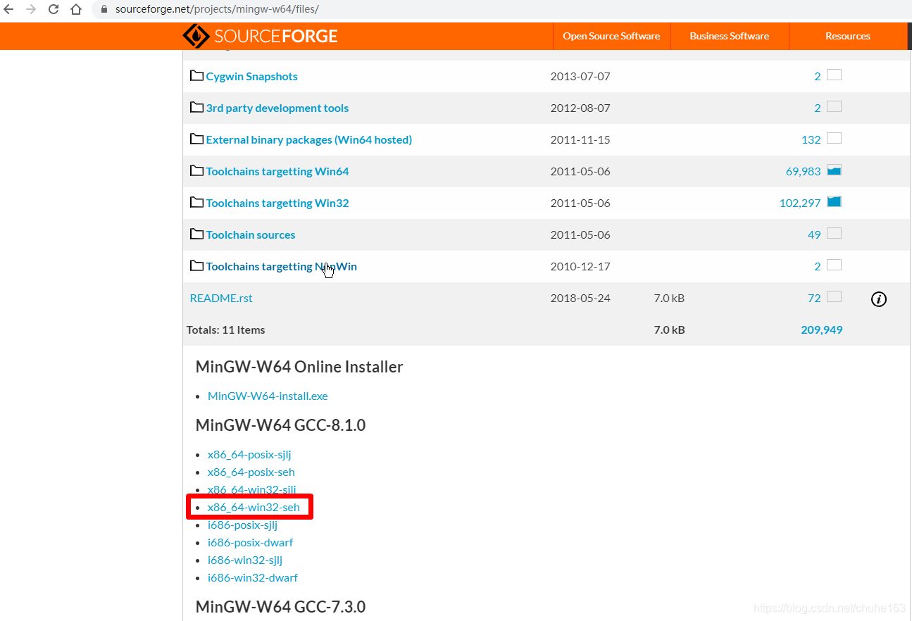Select the i686-win32-dwarf build link
This screenshot has width=912, height=621.
click(x=253, y=577)
